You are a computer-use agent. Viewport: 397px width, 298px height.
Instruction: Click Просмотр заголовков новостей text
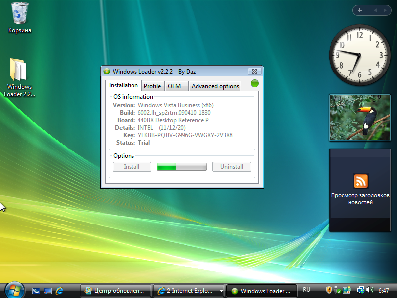click(x=360, y=199)
